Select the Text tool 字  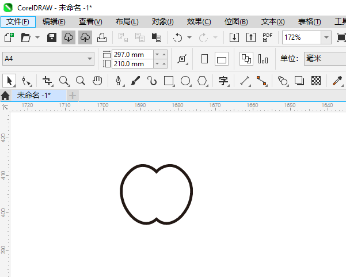pos(223,81)
